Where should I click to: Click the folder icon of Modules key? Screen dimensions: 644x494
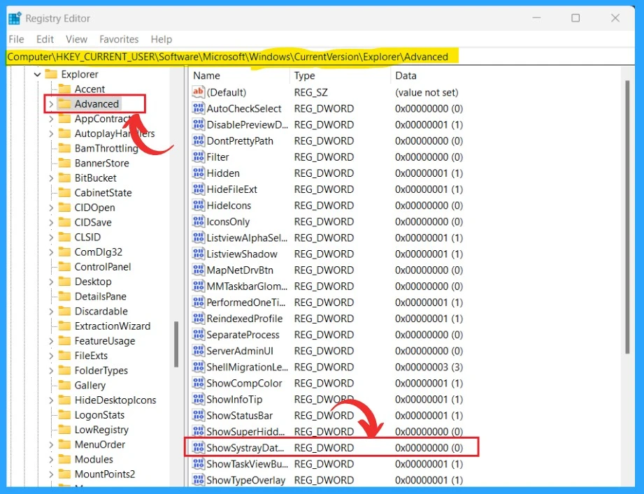click(64, 459)
